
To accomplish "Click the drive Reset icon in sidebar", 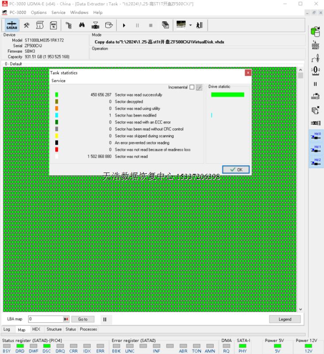I will (316, 45).
